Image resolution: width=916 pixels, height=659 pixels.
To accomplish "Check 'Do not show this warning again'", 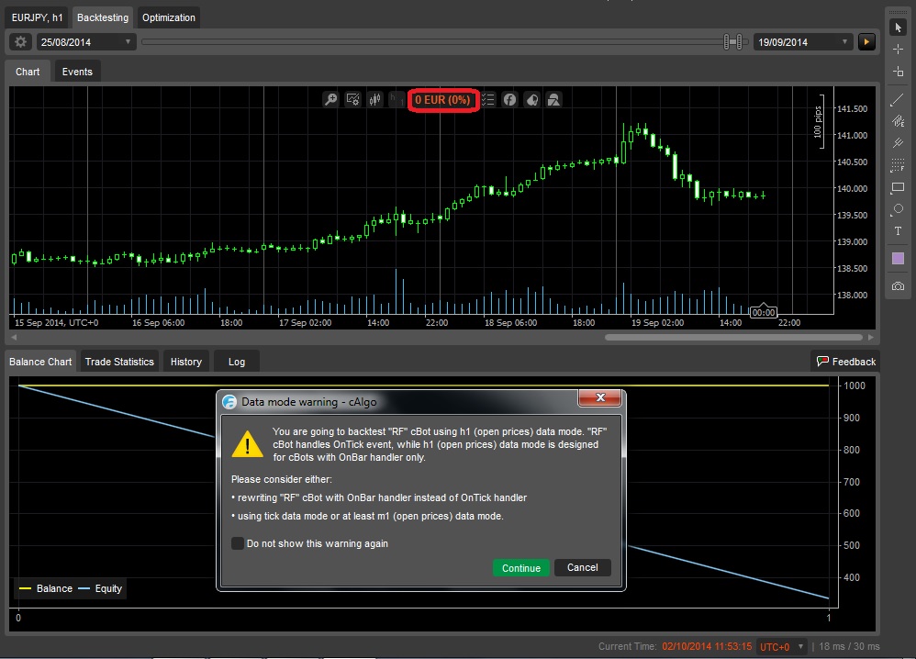I will (237, 543).
